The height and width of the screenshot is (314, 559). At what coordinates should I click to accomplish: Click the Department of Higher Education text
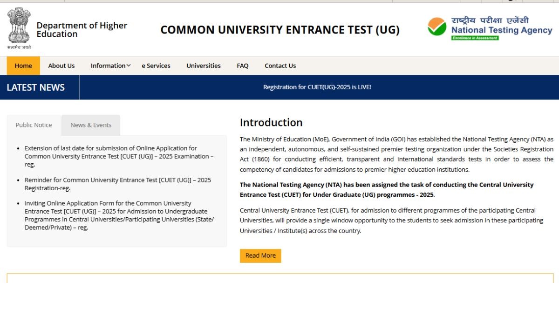click(82, 30)
